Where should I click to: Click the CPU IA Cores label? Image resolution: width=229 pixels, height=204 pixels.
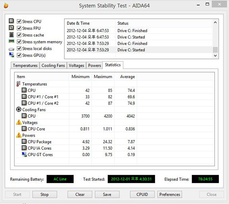click(x=39, y=148)
